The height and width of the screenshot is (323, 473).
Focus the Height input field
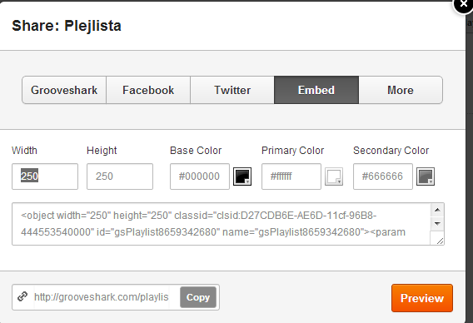(x=120, y=176)
